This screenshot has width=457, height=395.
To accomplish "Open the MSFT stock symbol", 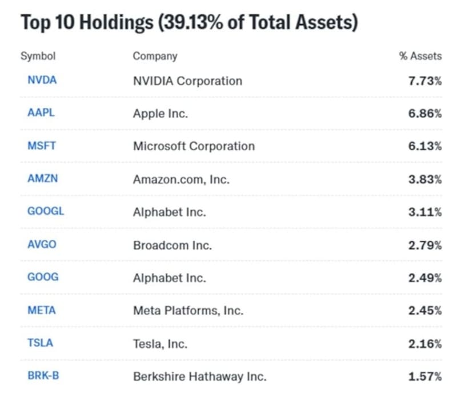I will [42, 146].
